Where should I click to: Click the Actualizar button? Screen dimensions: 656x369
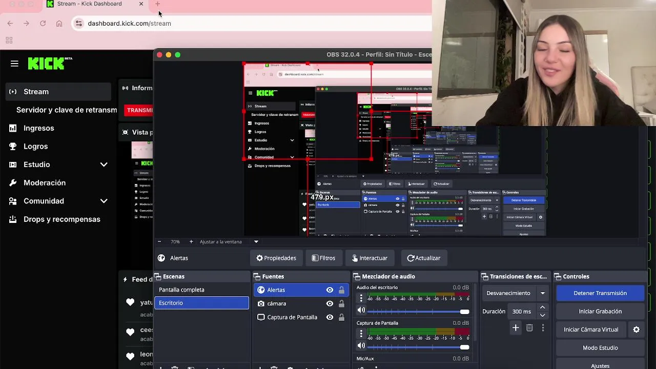click(x=424, y=258)
